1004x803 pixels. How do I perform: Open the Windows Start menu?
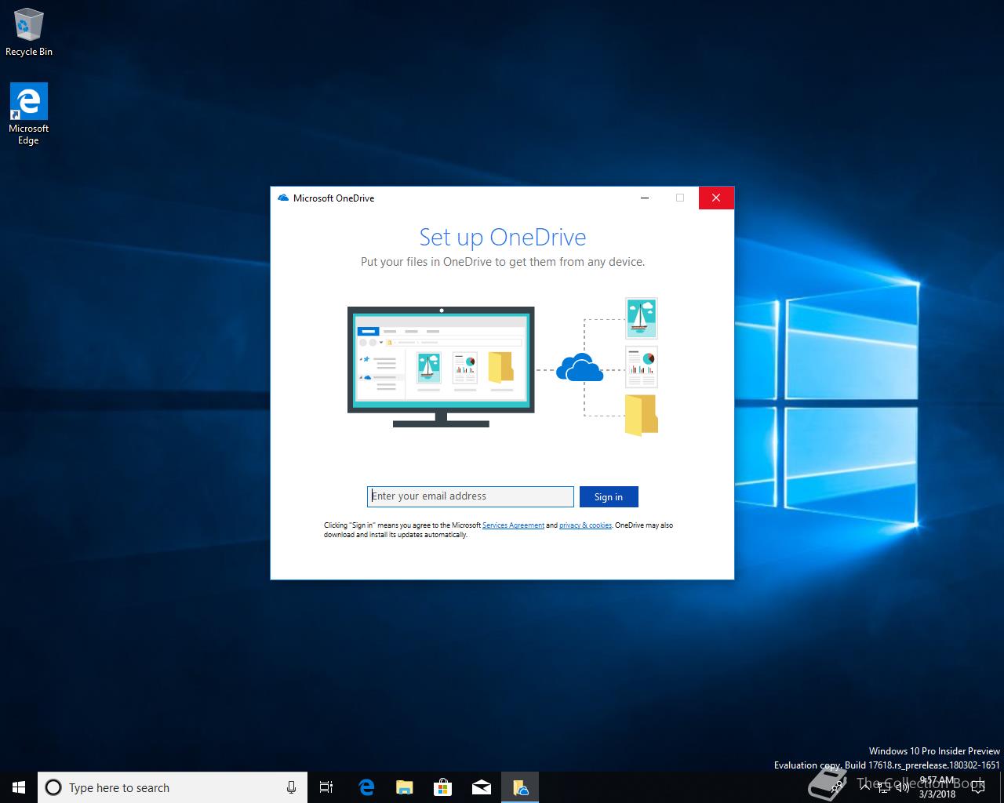click(19, 787)
